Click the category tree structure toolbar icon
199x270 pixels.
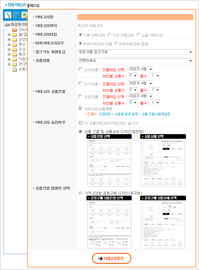[8, 15]
